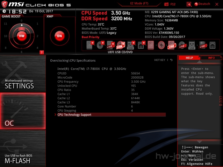Click the CPU Speed 3.50 GHz readout
This screenshot has height=167, width=223.
click(106, 13)
